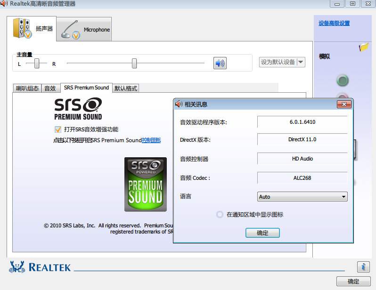Click the main volume slider handle
The height and width of the screenshot is (290, 376).
[134, 64]
